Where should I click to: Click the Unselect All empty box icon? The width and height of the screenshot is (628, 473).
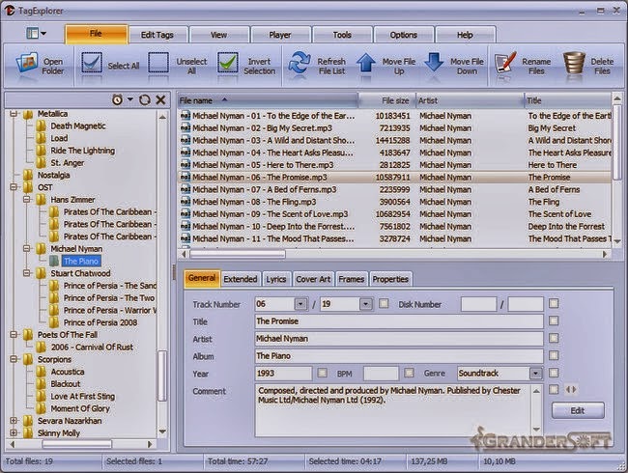click(x=158, y=63)
